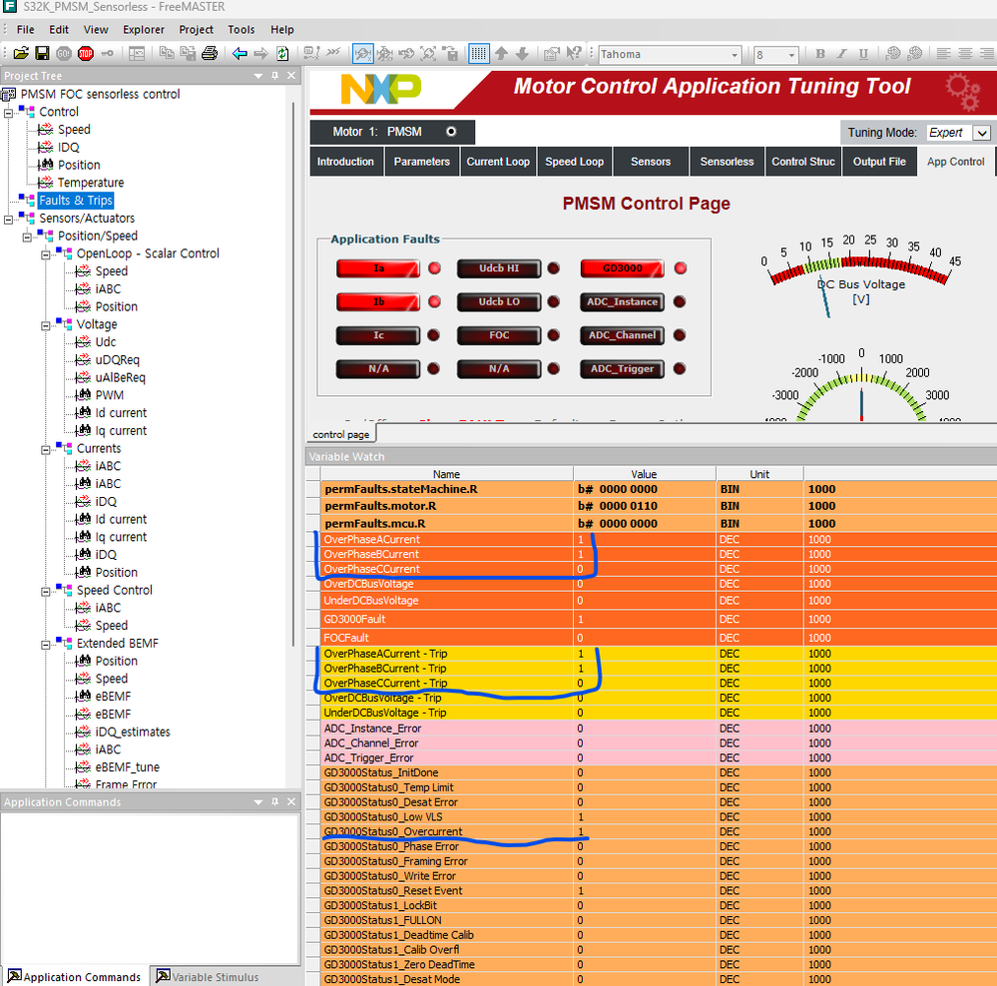Click the foreground color F icon
Image resolution: width=997 pixels, height=986 pixels.
[x=893, y=54]
